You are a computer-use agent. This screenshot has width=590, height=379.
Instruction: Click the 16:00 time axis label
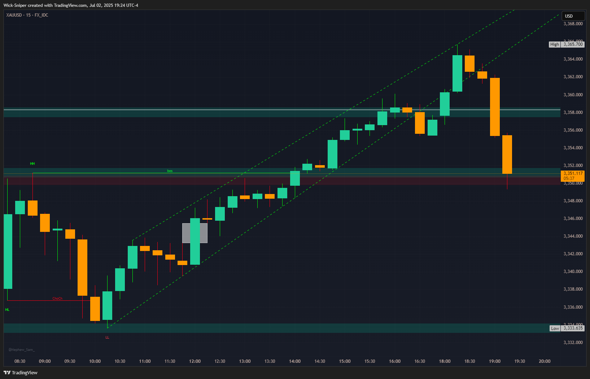point(395,361)
